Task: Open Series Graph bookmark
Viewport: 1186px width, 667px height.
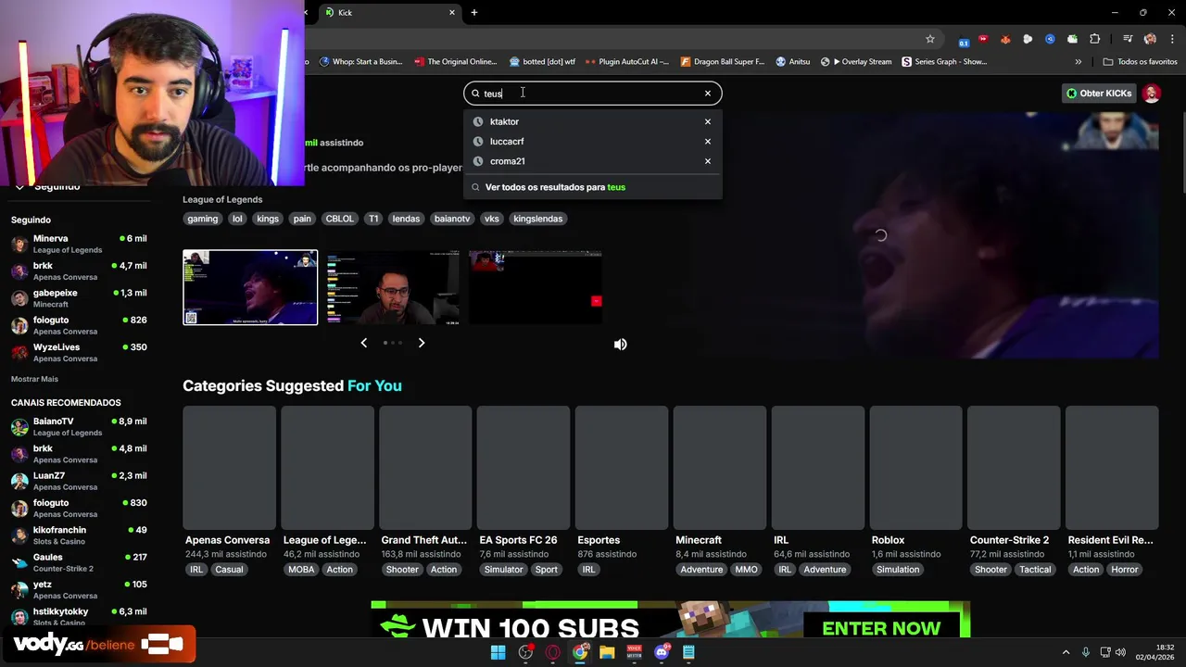Action: (944, 62)
